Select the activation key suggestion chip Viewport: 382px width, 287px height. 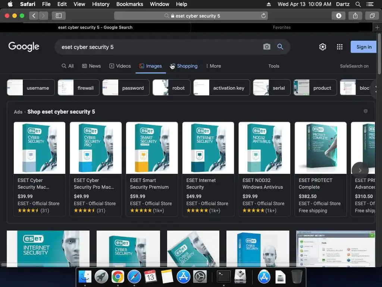tap(222, 87)
